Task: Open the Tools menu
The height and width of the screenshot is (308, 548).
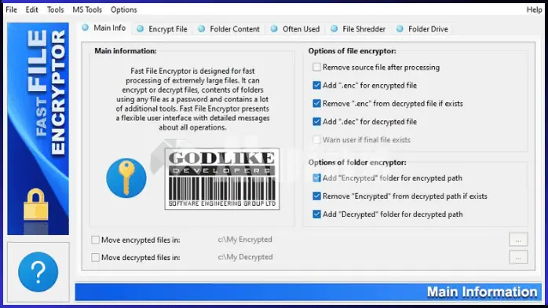Action: tap(56, 9)
